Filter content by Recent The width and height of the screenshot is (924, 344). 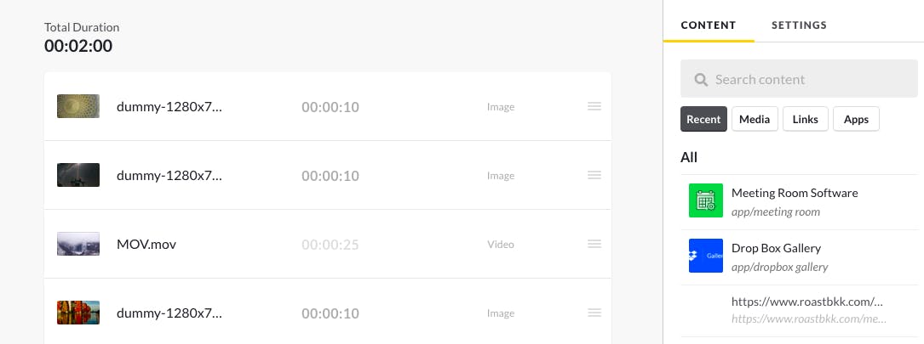pyautogui.click(x=703, y=120)
